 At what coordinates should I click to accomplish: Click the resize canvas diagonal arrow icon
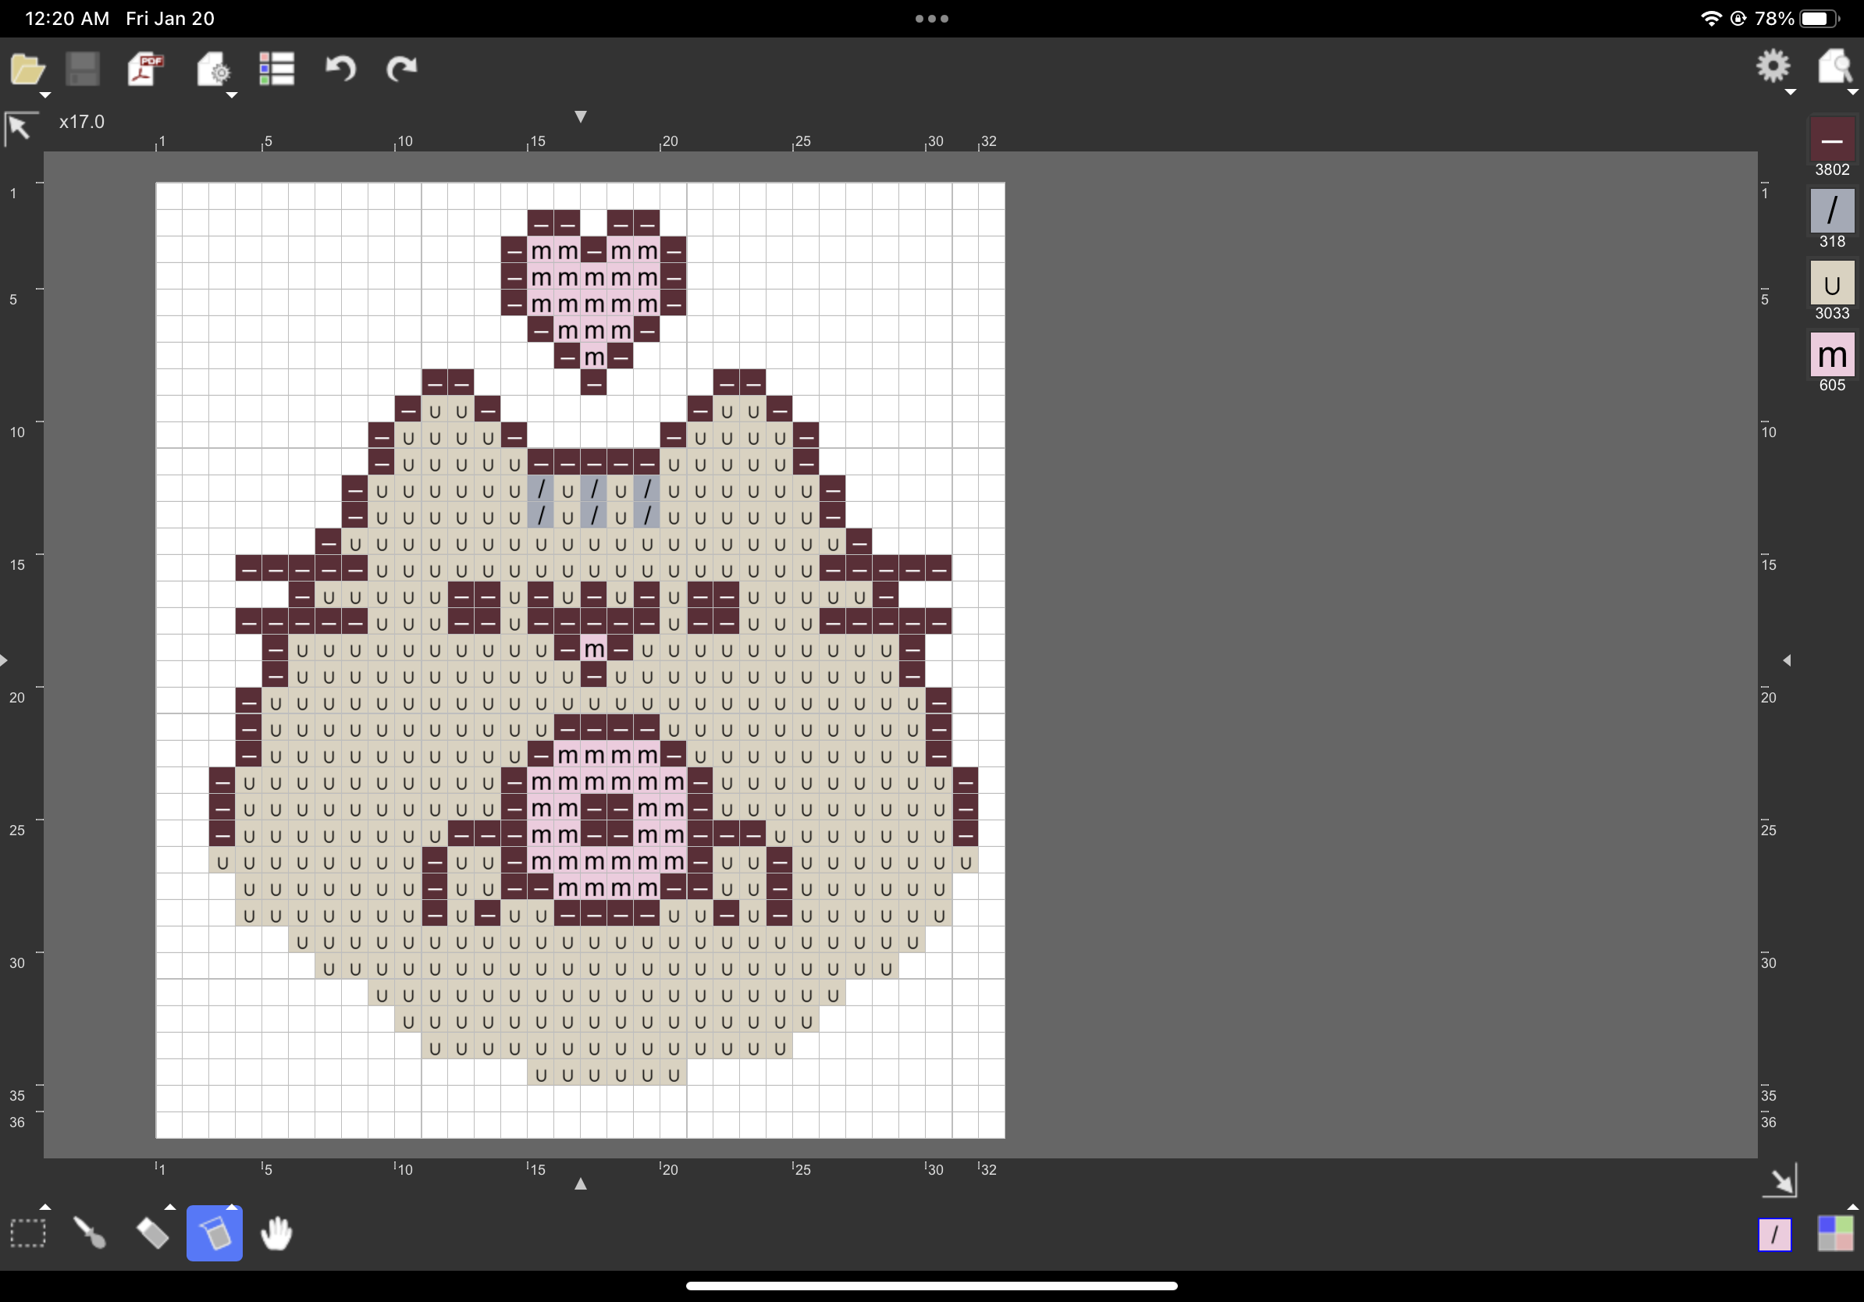pos(1780,1180)
